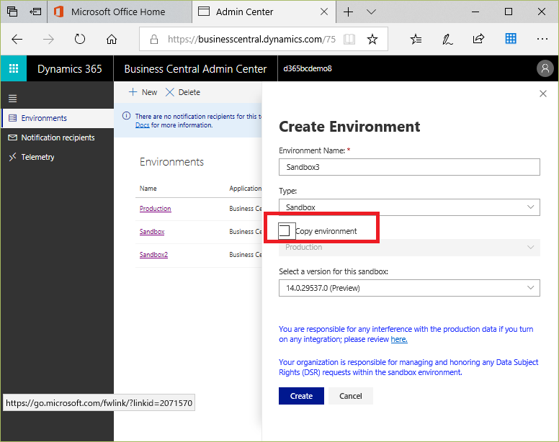This screenshot has height=442, width=559.
Task: Open Telemetry in the sidebar
Action: 58,157
